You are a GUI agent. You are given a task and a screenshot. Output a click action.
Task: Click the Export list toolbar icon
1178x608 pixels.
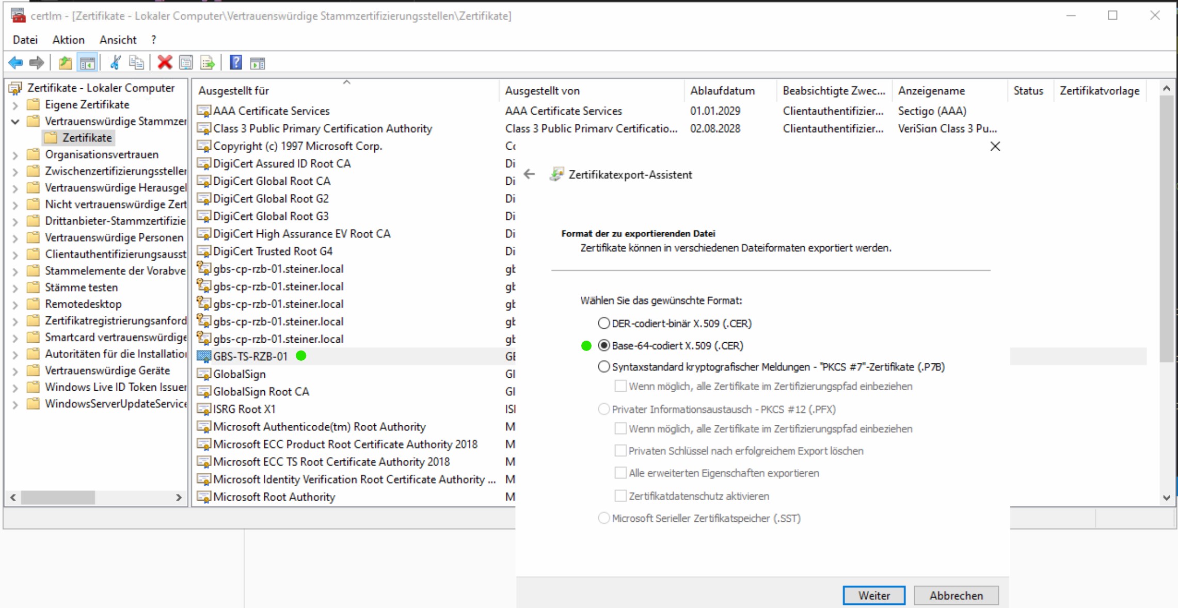208,63
